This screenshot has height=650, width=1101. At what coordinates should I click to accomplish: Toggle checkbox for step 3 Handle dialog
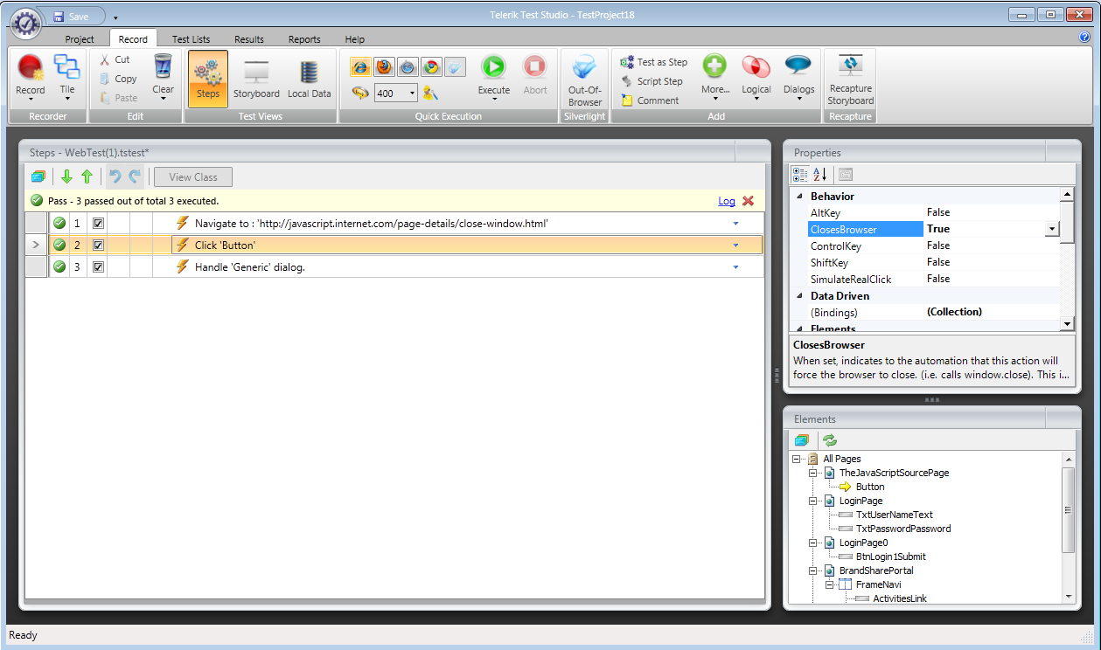coord(98,267)
